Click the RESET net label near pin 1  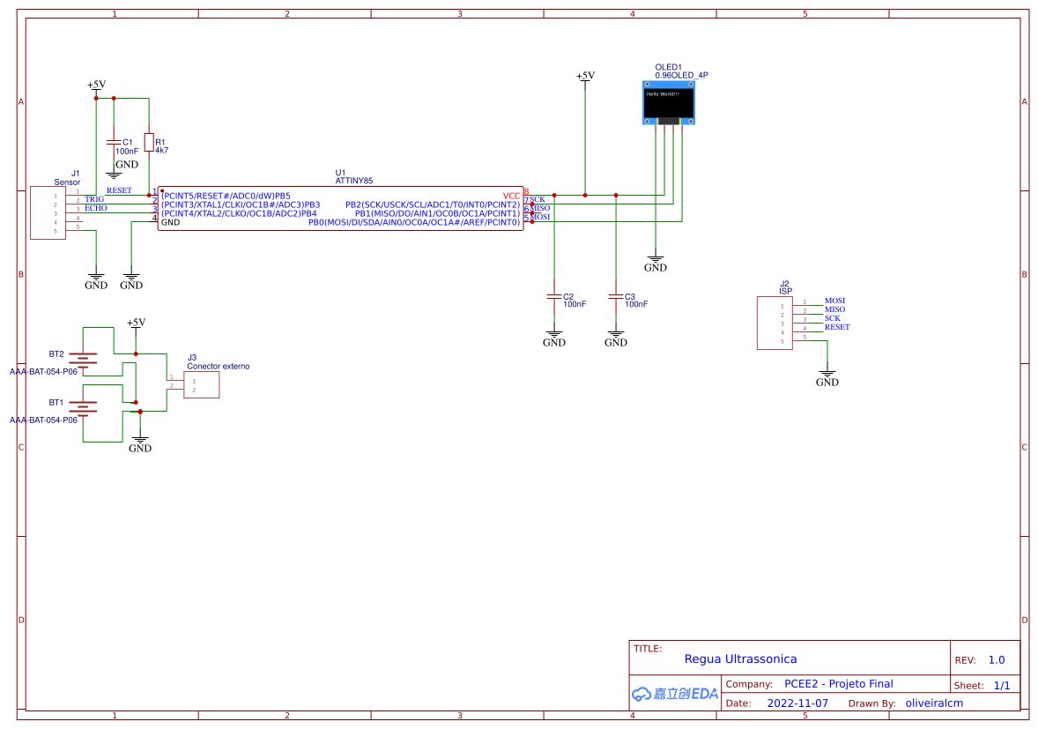pos(118,189)
